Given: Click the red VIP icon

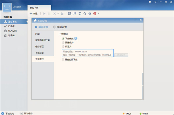Looking at the screenshot, I should click(95, 14).
